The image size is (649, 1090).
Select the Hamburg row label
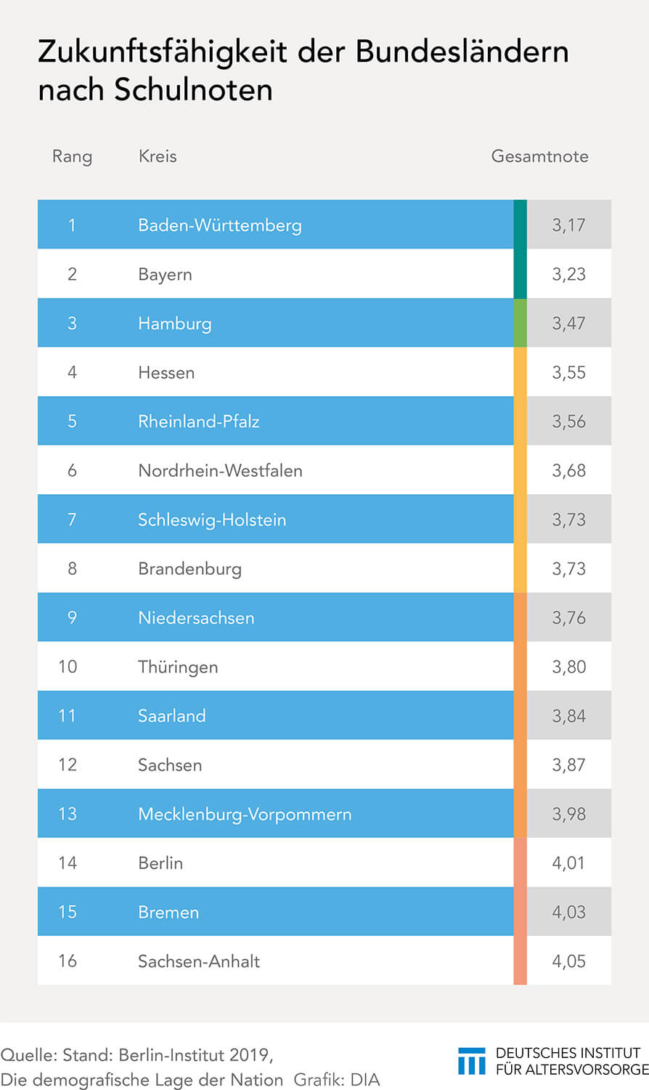click(x=175, y=323)
